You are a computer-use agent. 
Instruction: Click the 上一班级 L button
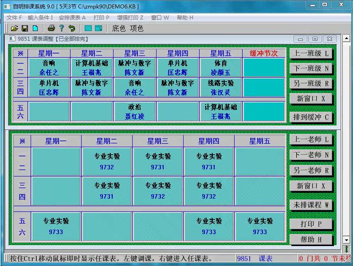311,53
